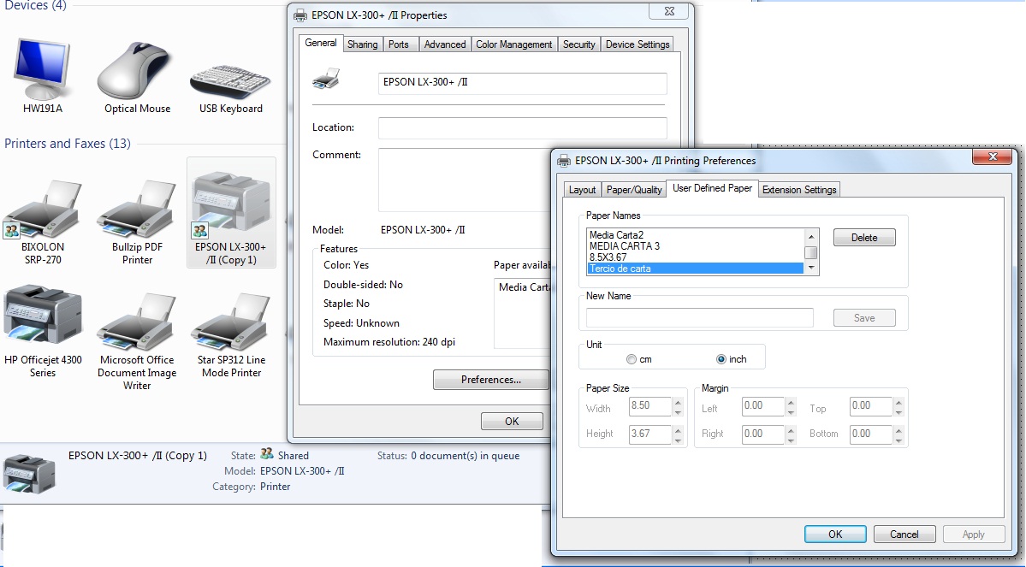Increase Top margin with up arrow

[898, 402]
